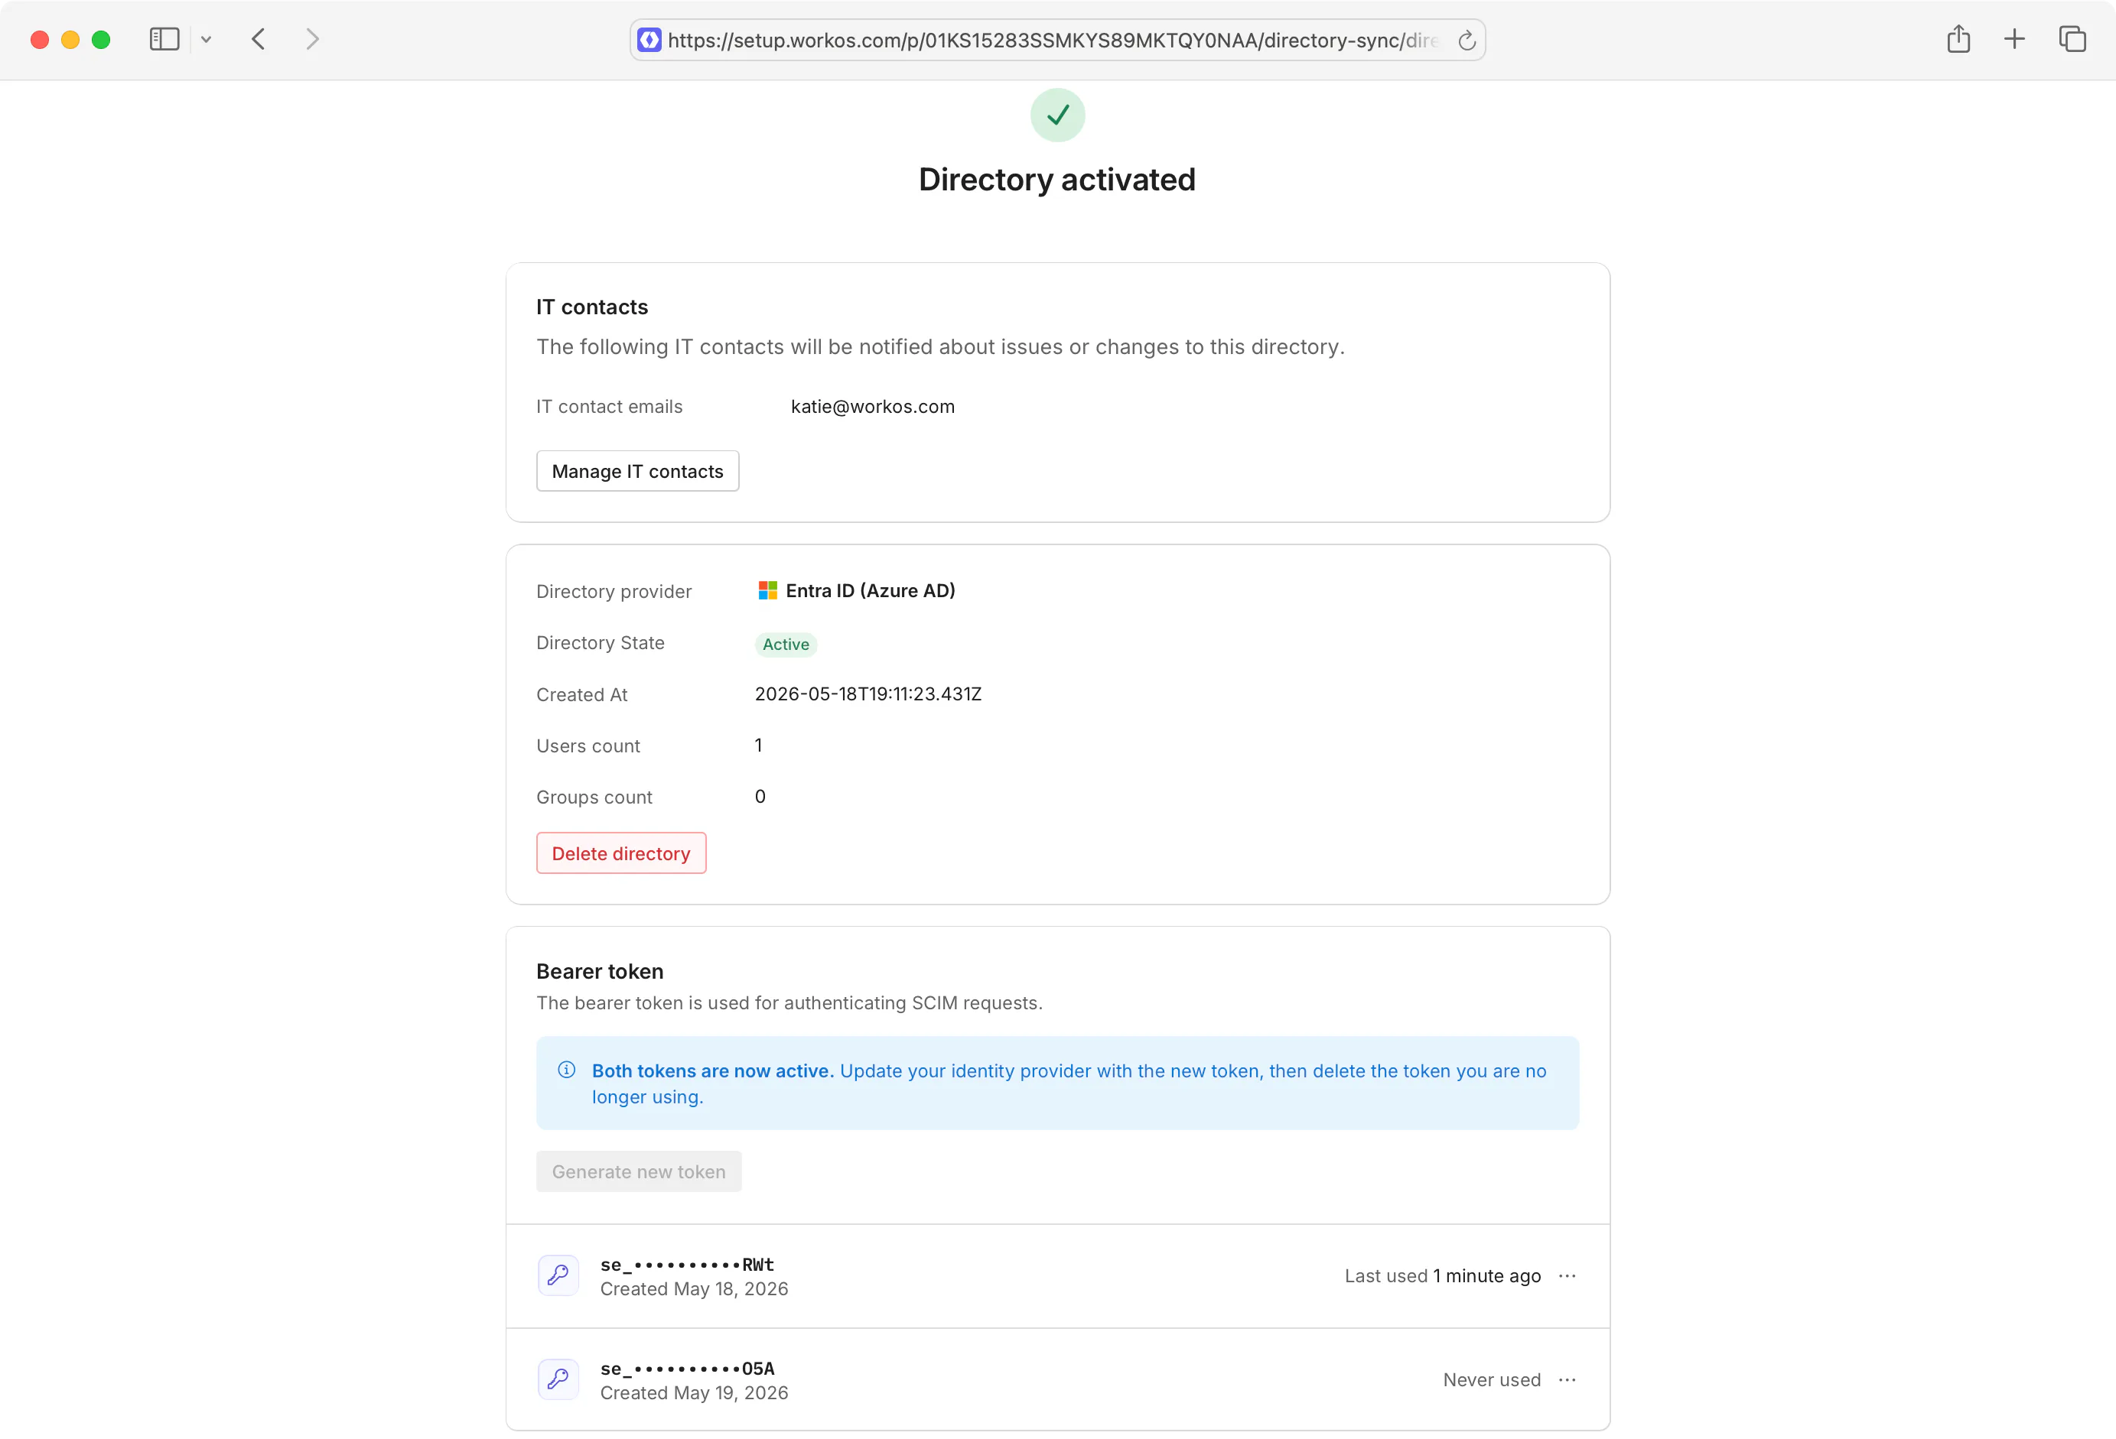Enter full screen with the green button

click(x=101, y=39)
